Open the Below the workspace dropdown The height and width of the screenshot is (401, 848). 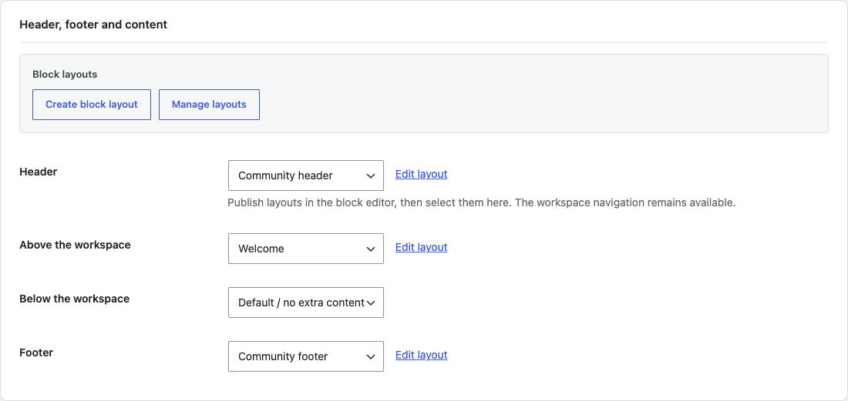pos(305,302)
